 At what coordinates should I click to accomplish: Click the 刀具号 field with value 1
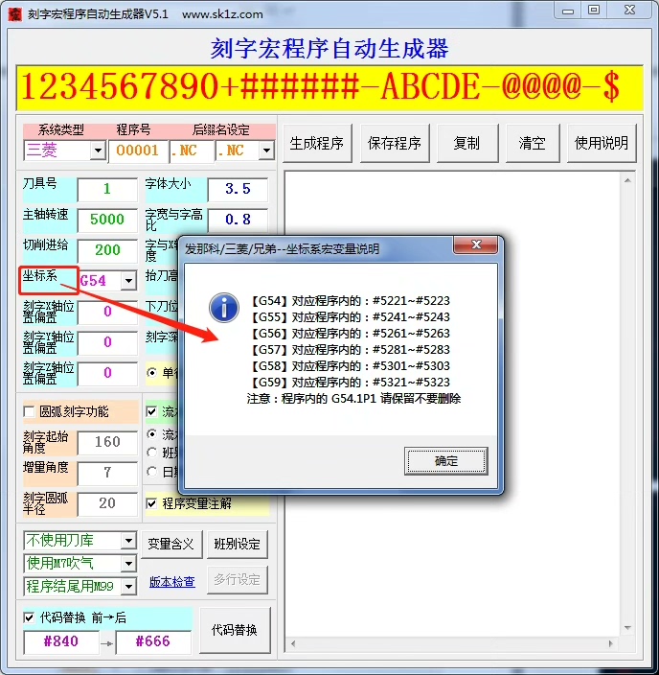point(107,189)
